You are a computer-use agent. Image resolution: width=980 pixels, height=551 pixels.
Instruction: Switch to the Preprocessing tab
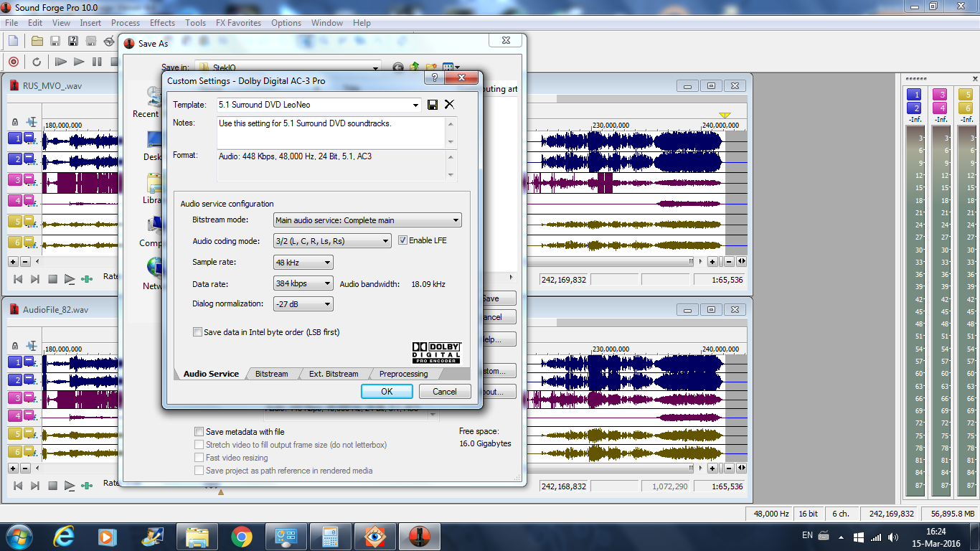(403, 374)
